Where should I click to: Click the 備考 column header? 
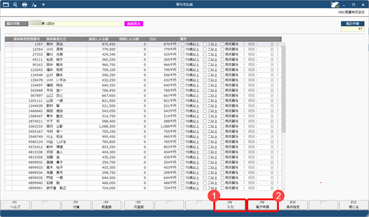[x=230, y=39]
